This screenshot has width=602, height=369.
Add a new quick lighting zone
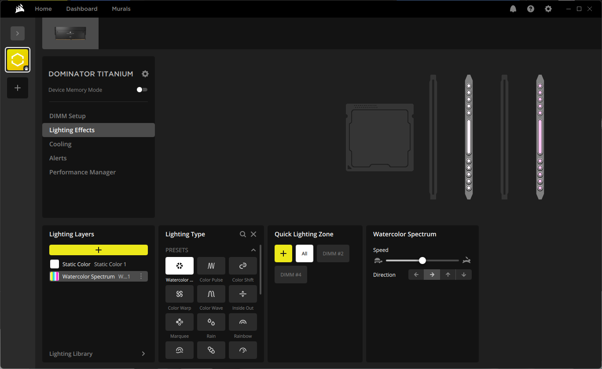tap(283, 253)
